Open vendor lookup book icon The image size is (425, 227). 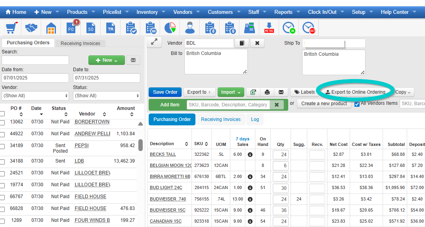point(242,43)
